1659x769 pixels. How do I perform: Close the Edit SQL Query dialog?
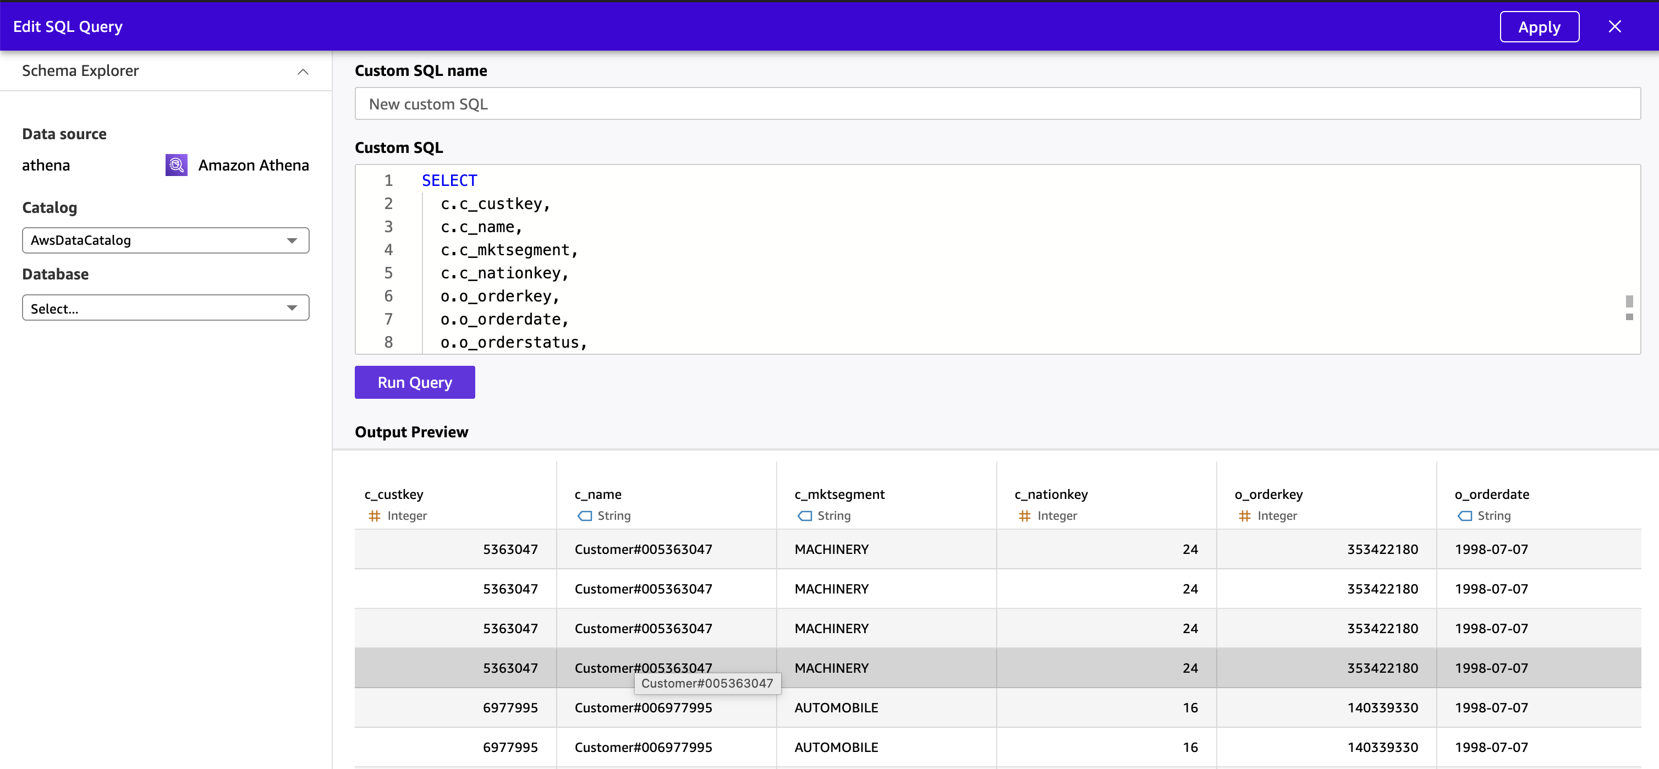pyautogui.click(x=1614, y=26)
